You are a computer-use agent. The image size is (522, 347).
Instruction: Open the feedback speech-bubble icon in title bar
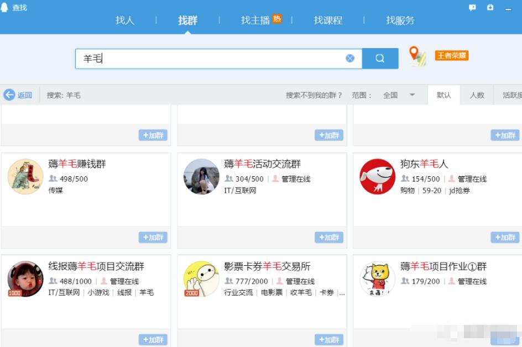click(472, 8)
